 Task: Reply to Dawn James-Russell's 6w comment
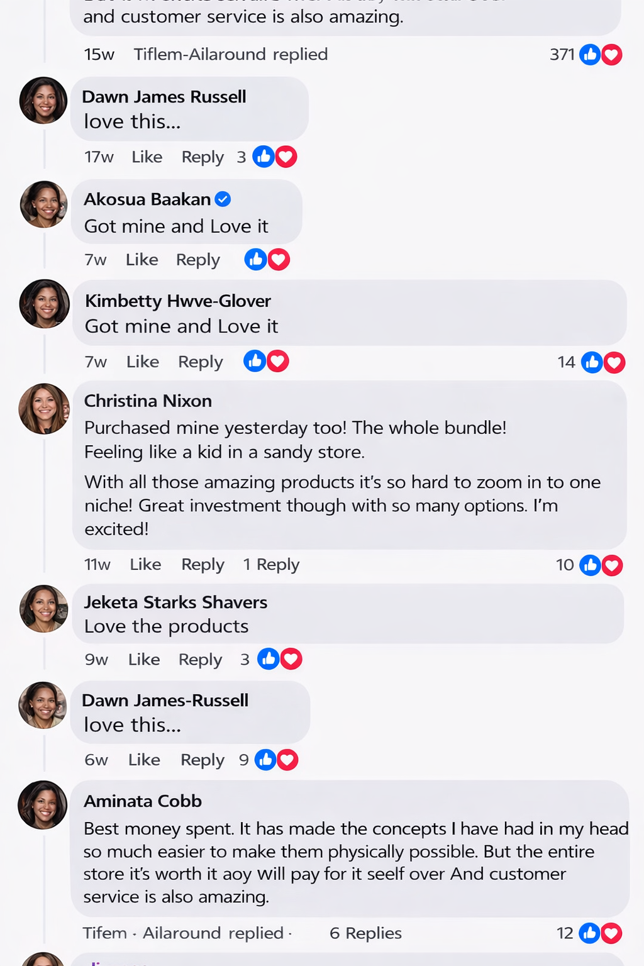(x=202, y=760)
